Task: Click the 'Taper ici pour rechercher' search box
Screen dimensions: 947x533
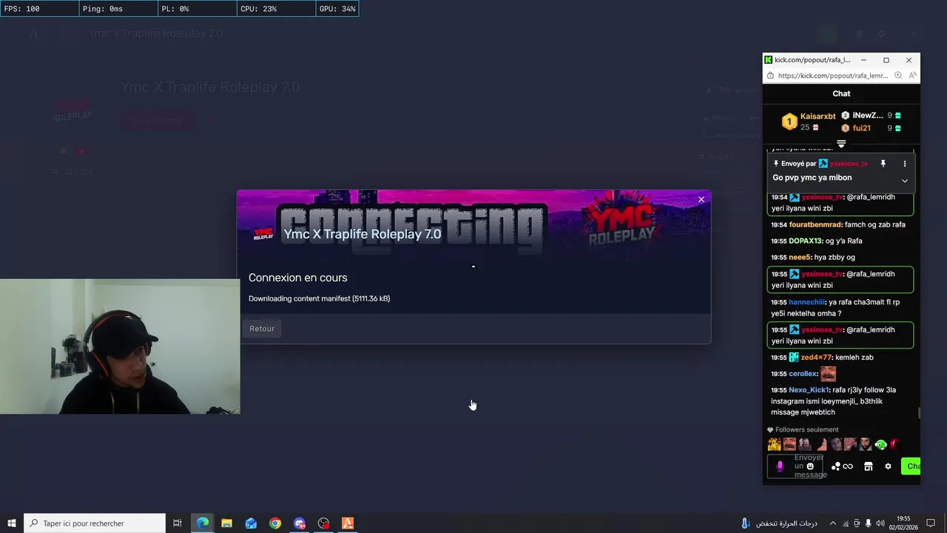Action: pos(95,523)
